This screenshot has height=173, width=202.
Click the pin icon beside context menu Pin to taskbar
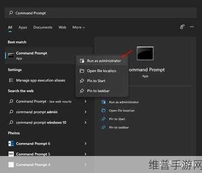(82, 91)
